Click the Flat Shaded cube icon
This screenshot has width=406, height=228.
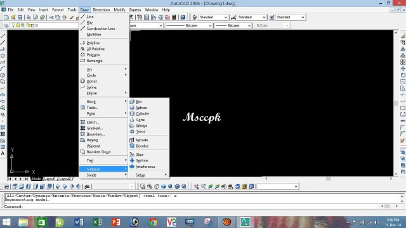coord(164,186)
